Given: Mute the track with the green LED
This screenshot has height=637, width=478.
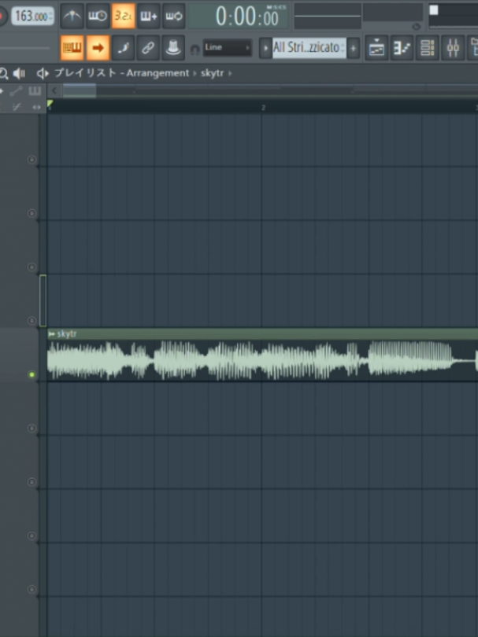Looking at the screenshot, I should coord(31,374).
